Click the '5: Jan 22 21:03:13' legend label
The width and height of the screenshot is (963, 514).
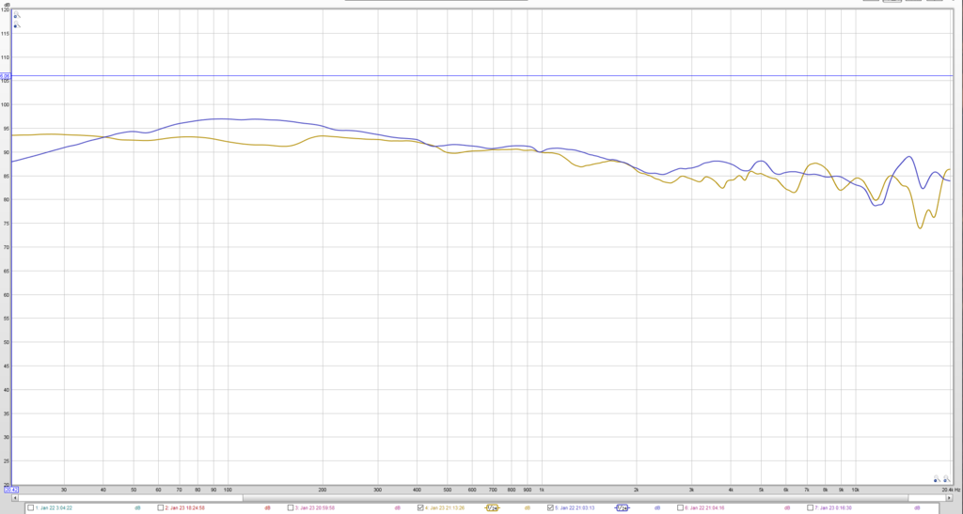point(575,507)
